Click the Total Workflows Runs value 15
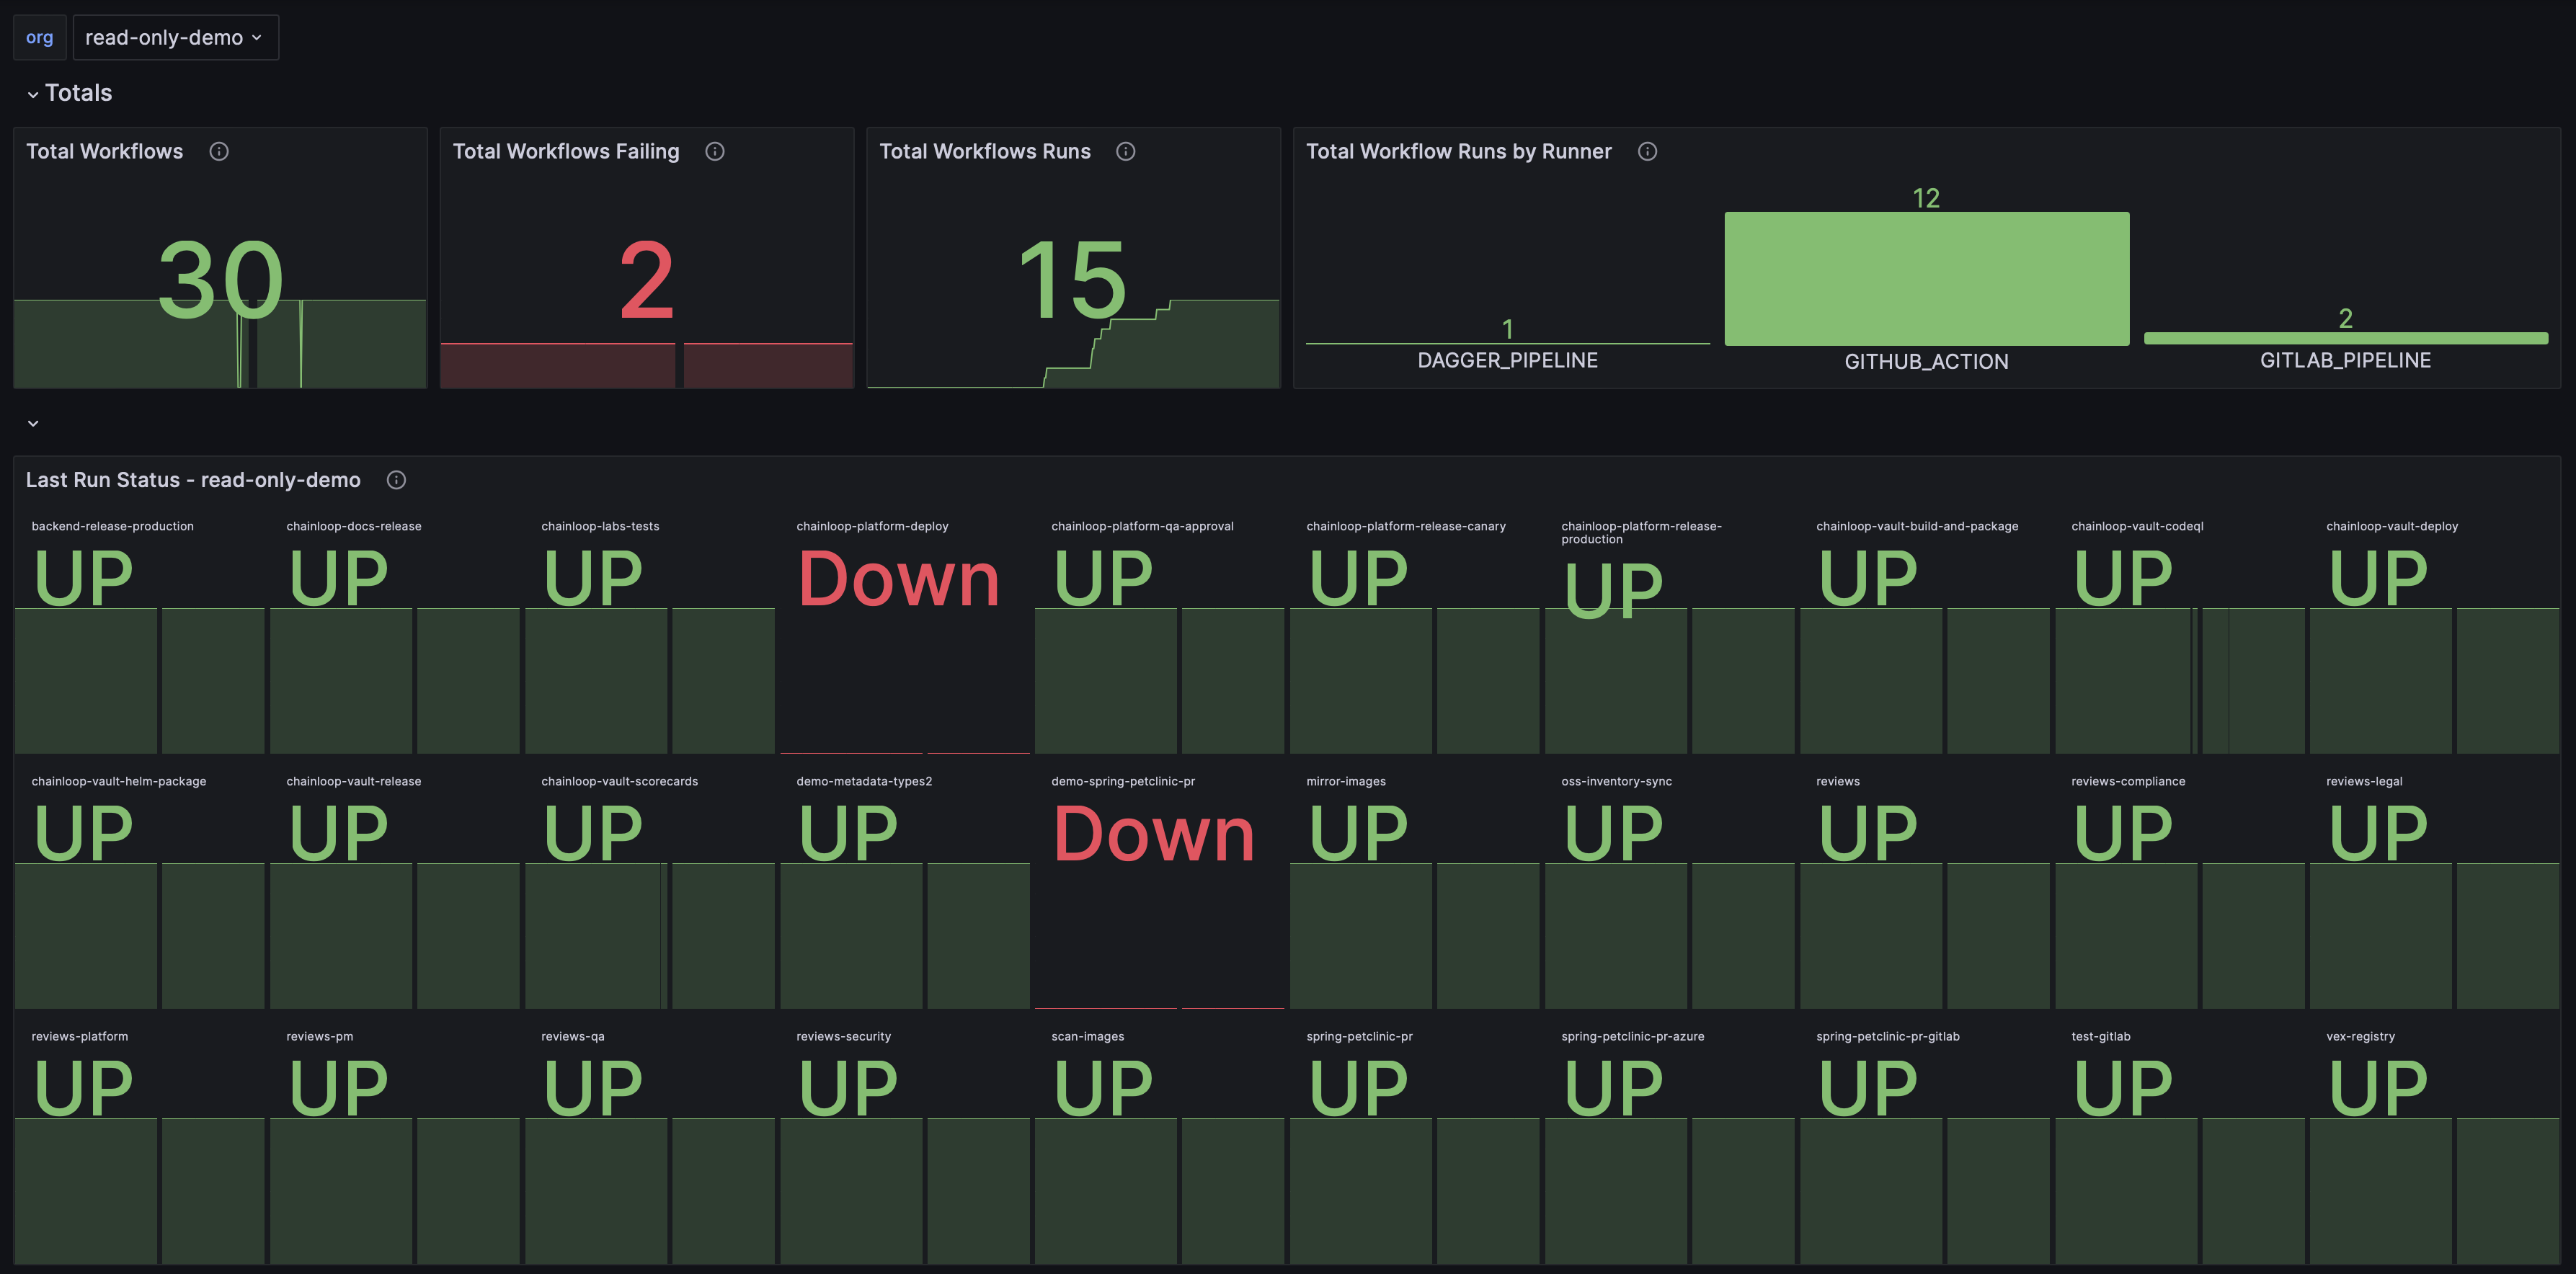This screenshot has width=2576, height=1274. point(1072,282)
